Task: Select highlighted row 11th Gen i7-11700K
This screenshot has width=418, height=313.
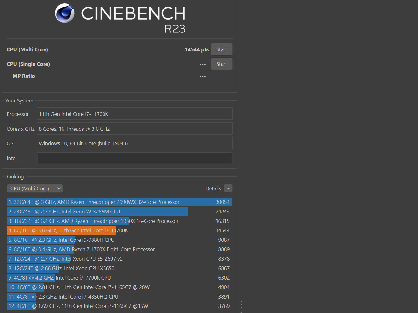Action: [119, 230]
